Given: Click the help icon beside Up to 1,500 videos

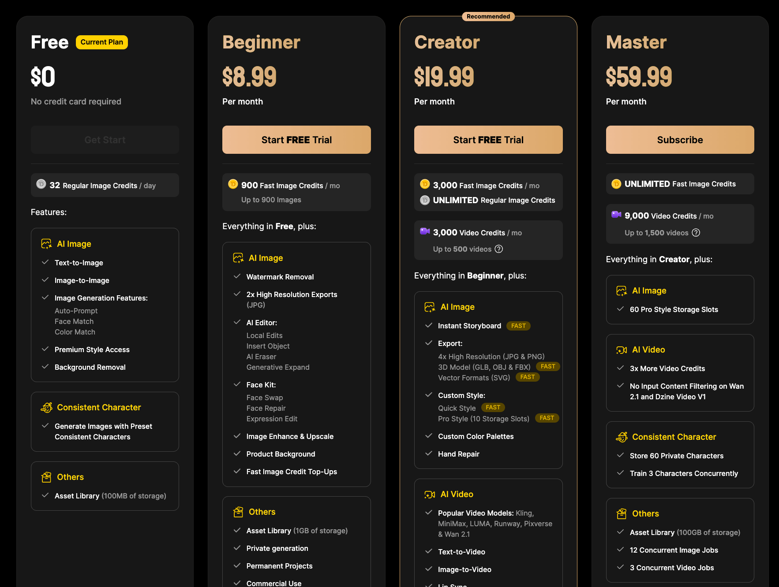Looking at the screenshot, I should coord(696,233).
